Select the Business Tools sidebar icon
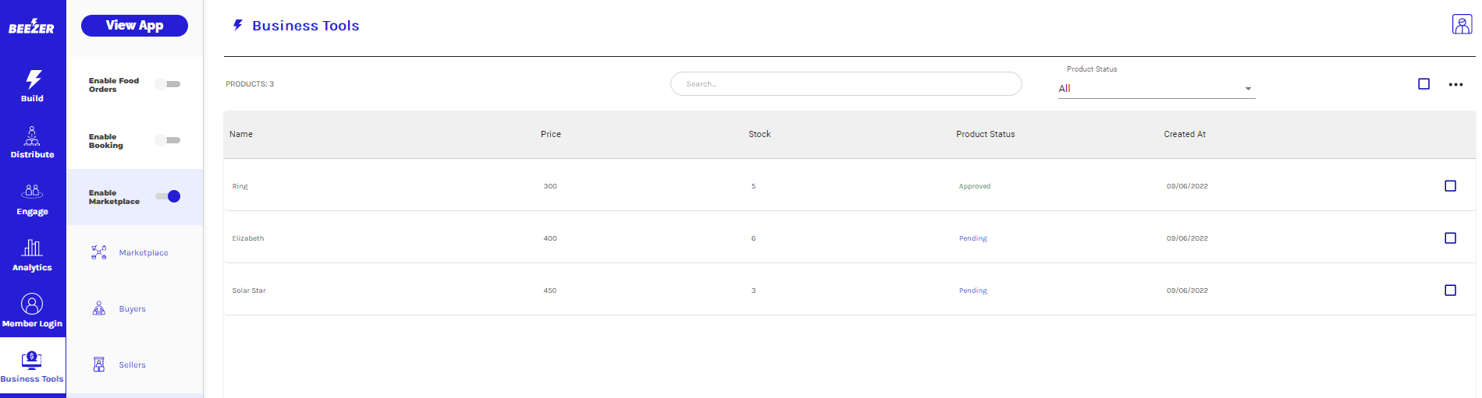 32,361
